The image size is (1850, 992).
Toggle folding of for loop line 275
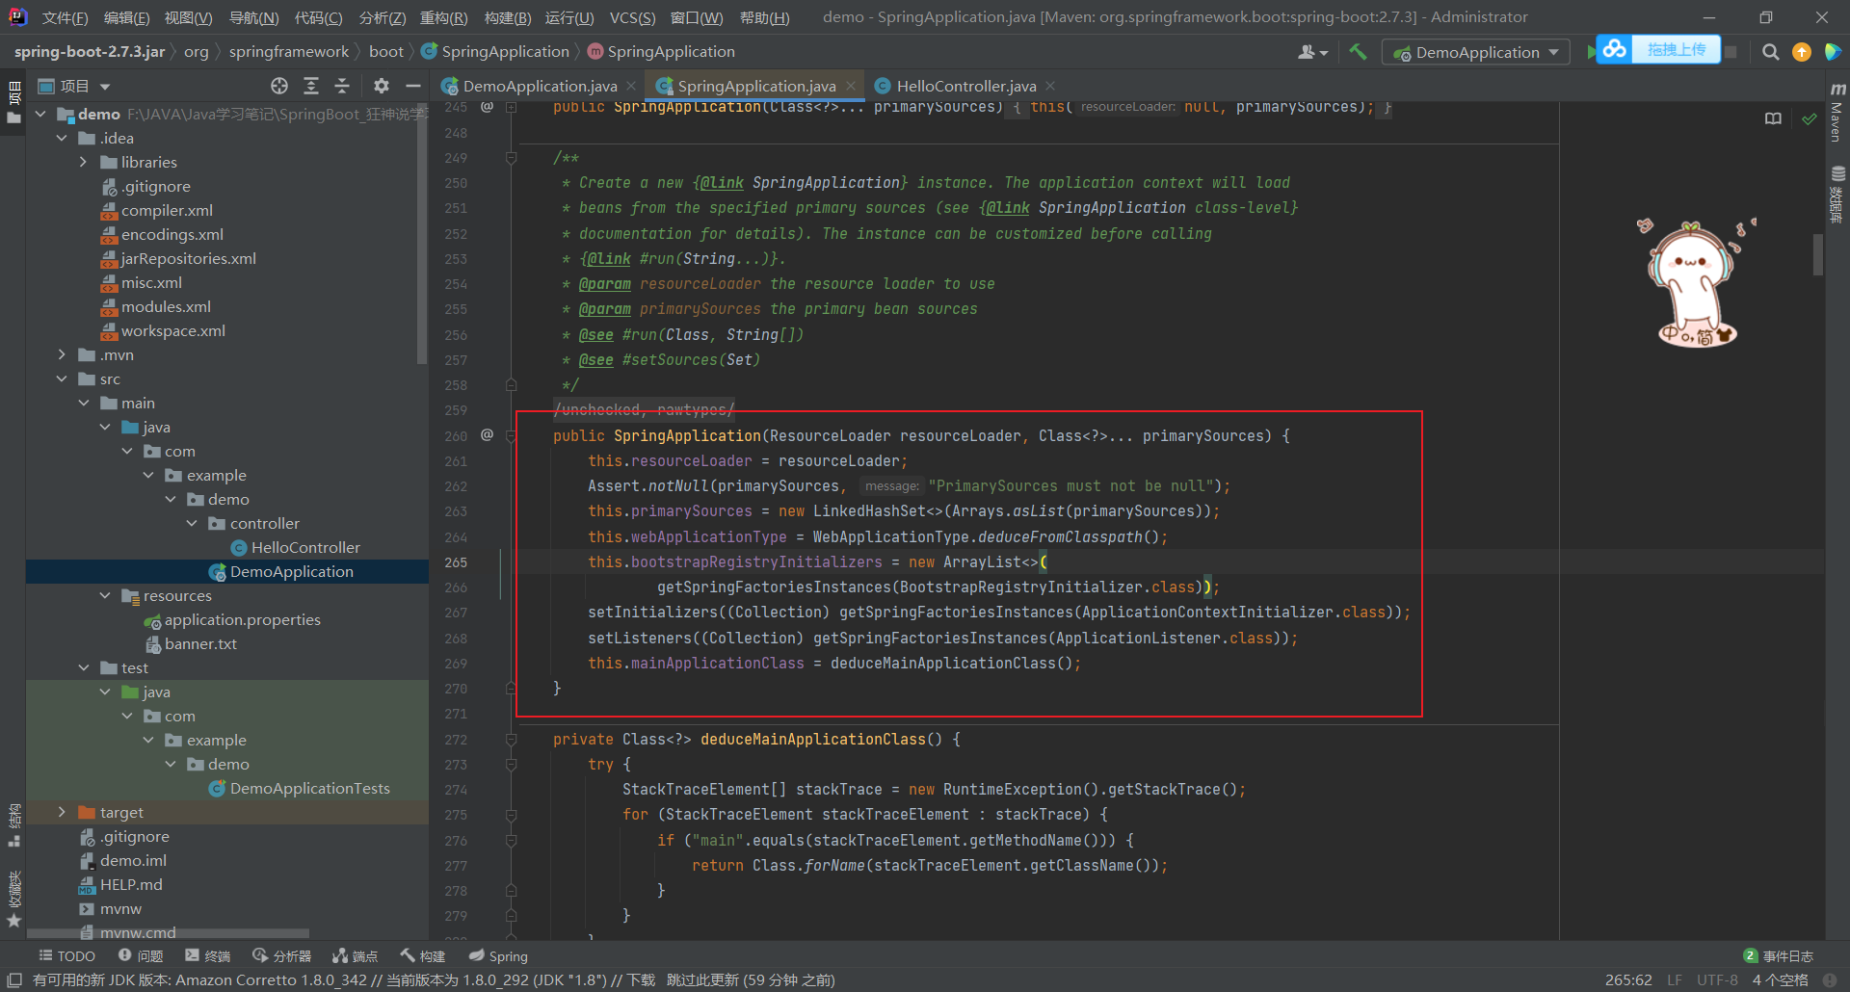[512, 815]
